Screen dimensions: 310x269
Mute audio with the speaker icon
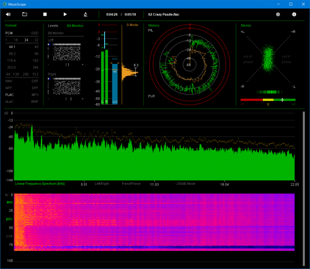click(x=8, y=14)
